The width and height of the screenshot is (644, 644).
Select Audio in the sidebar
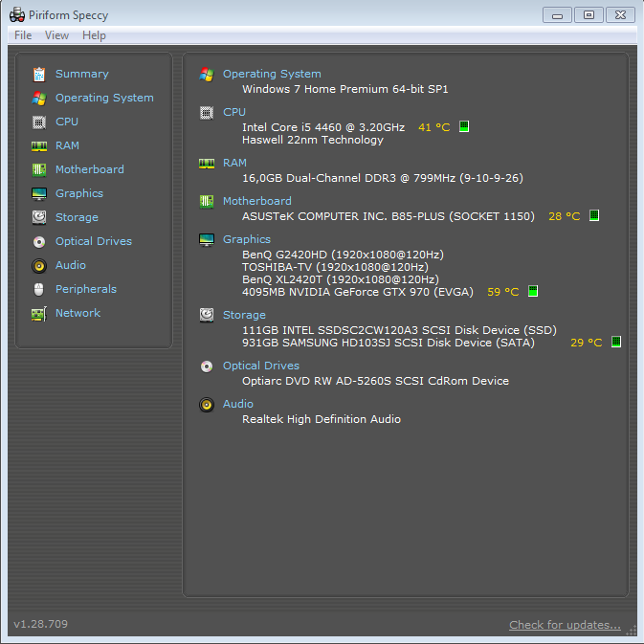tap(71, 265)
